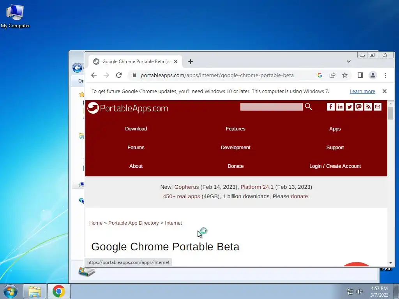This screenshot has height=299, width=399.
Task: Open the Gopherus news link
Action: pos(187,187)
